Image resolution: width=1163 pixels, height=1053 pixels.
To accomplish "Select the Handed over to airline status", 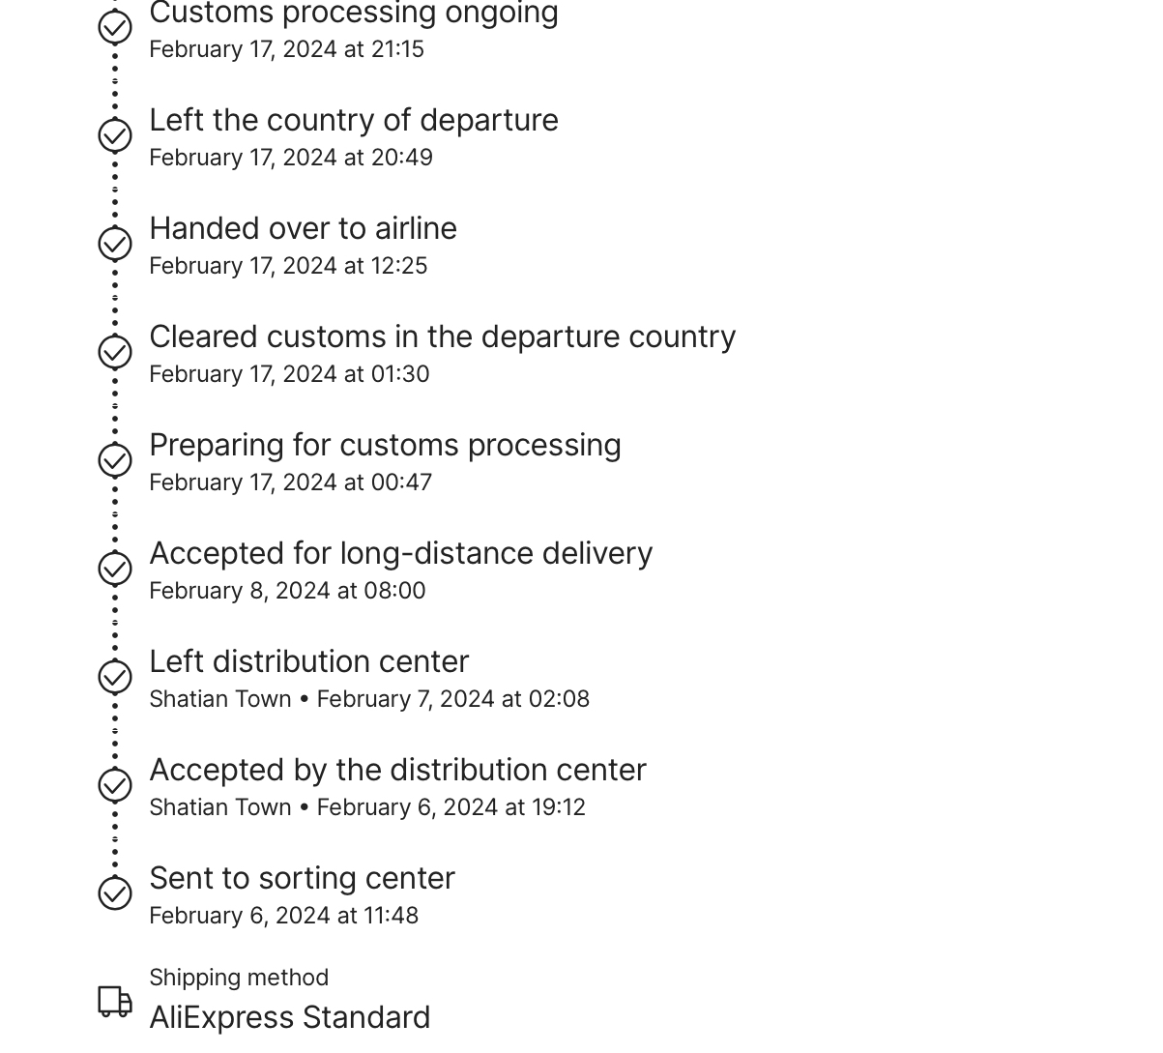I will click(303, 228).
